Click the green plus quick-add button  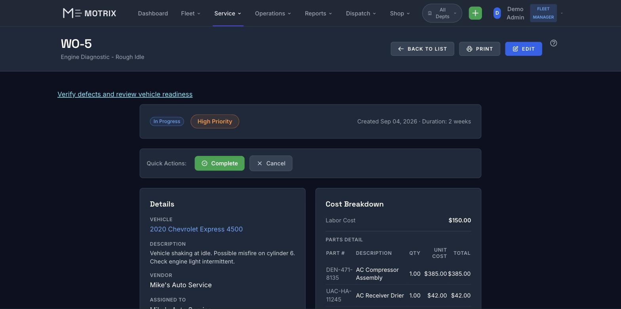[475, 13]
